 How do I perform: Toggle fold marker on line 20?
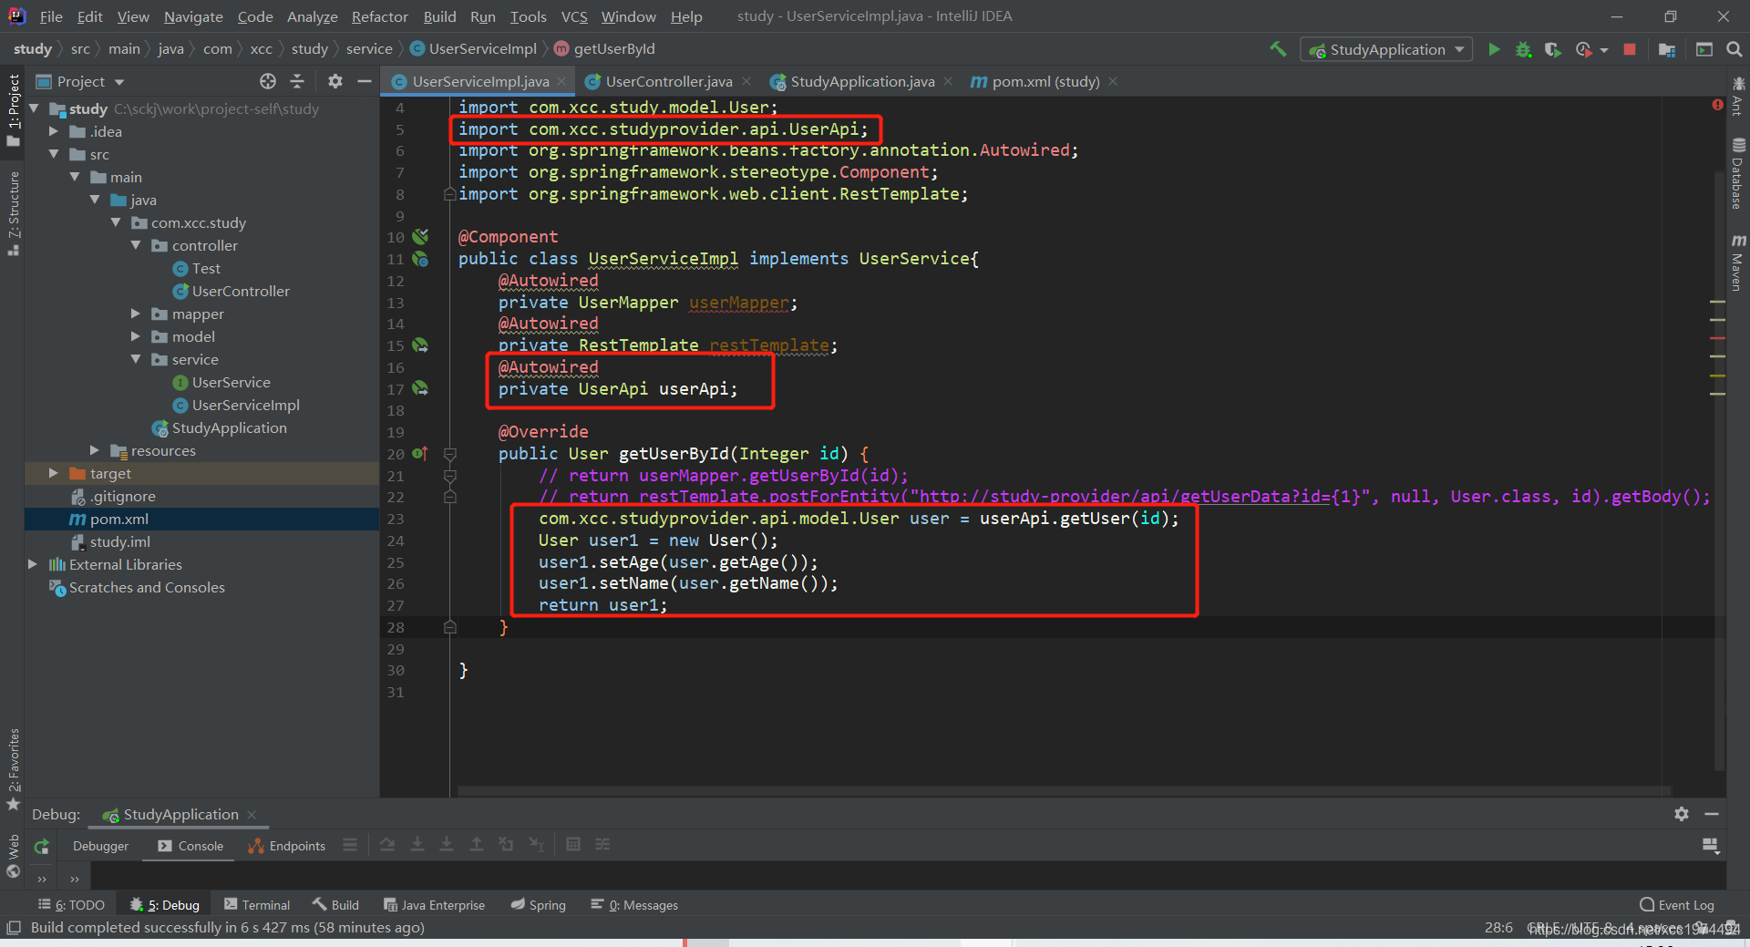coord(449,454)
